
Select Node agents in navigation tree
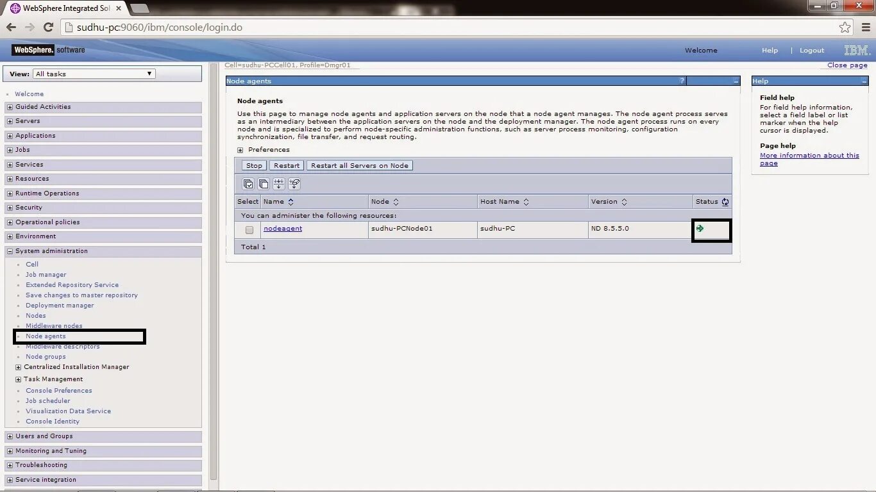[46, 336]
